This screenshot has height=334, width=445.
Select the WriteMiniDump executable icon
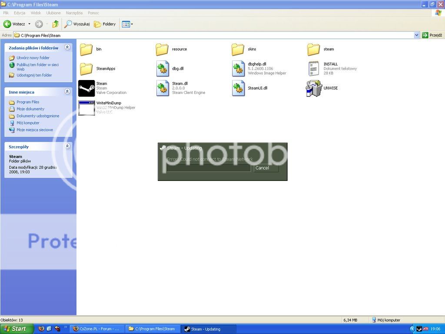pyautogui.click(x=86, y=108)
